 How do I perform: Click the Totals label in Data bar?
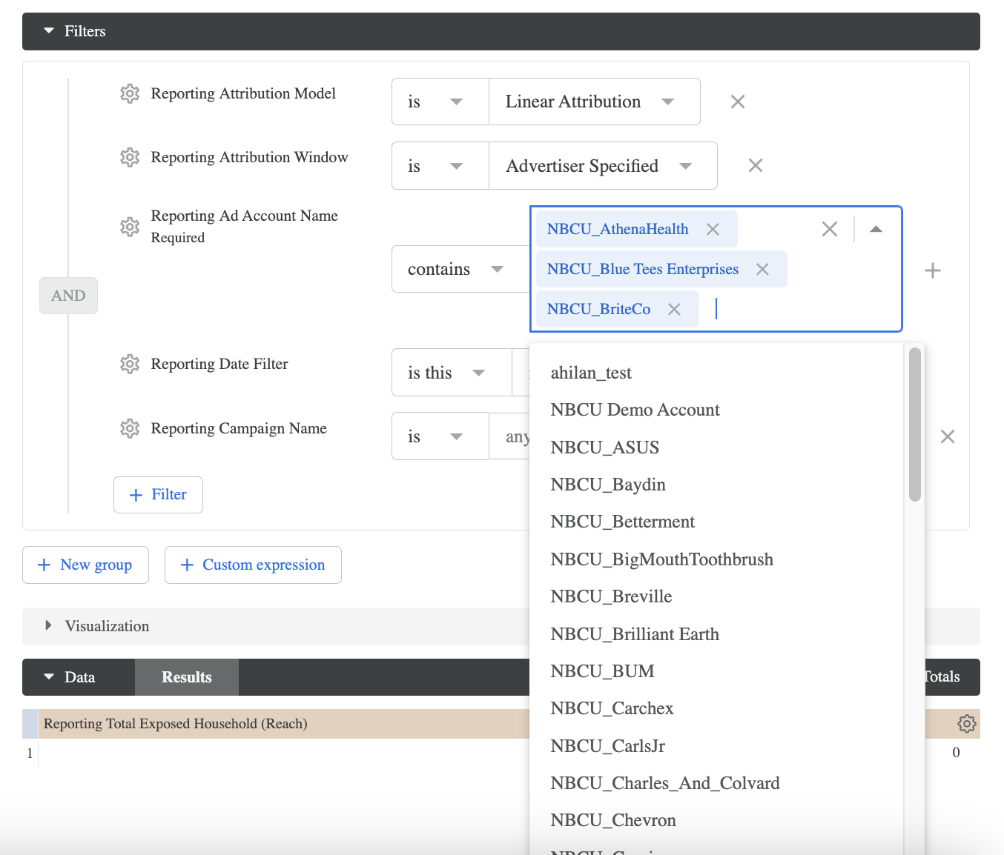pyautogui.click(x=942, y=677)
